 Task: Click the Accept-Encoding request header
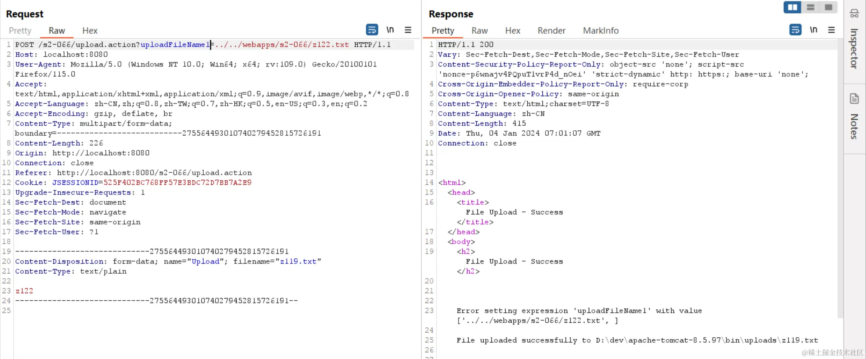[x=94, y=114]
